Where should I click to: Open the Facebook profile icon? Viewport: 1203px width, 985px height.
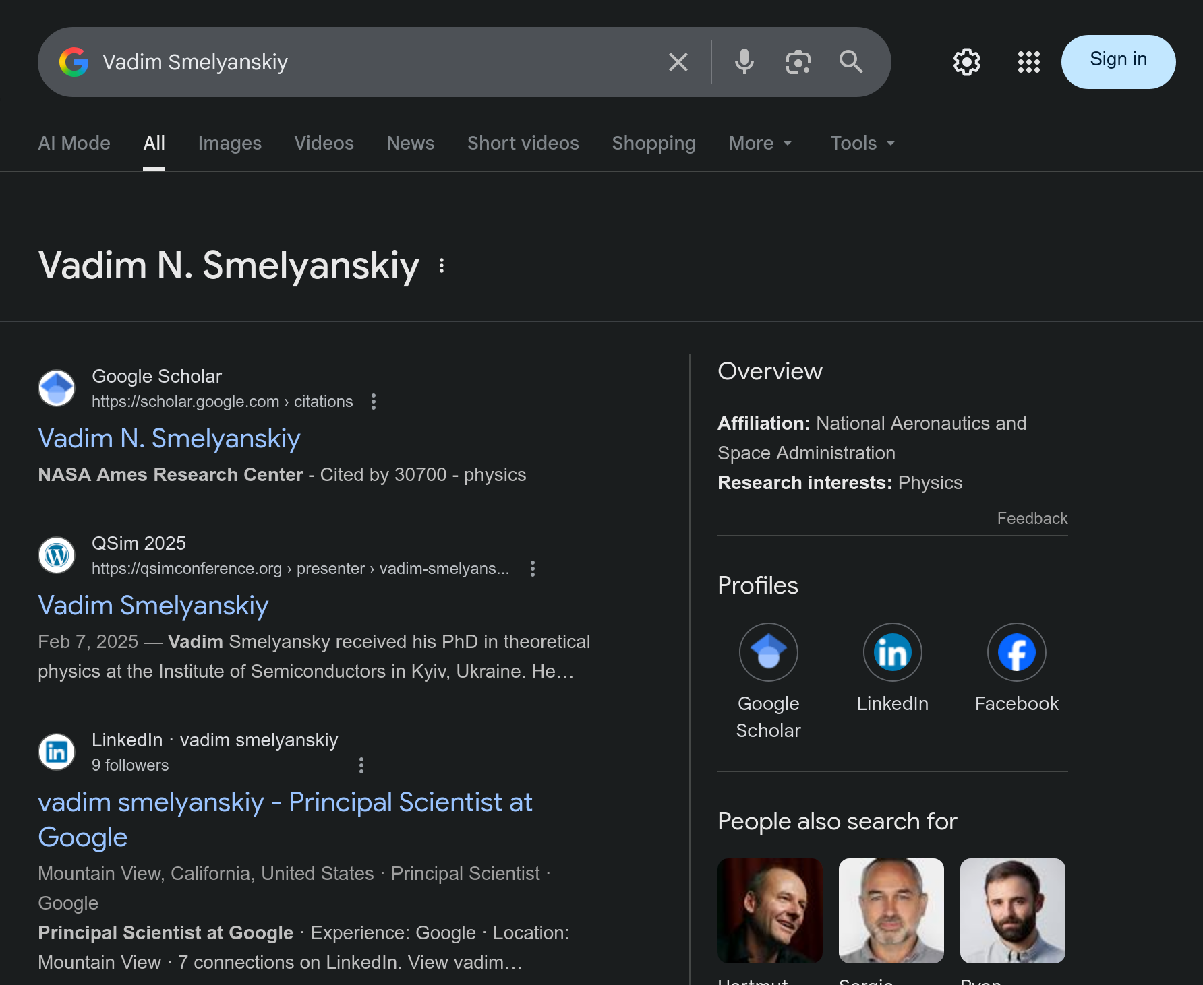click(x=1016, y=652)
